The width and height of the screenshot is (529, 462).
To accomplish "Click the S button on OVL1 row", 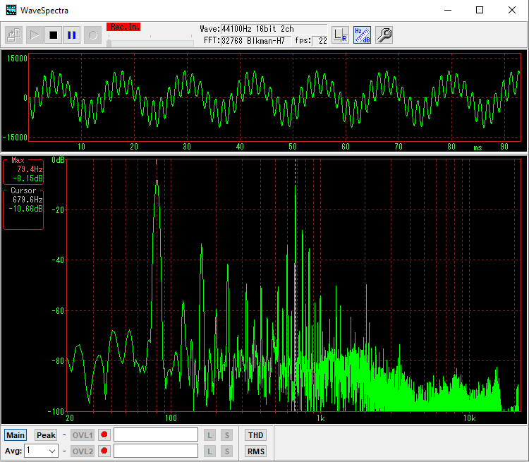I will click(226, 435).
